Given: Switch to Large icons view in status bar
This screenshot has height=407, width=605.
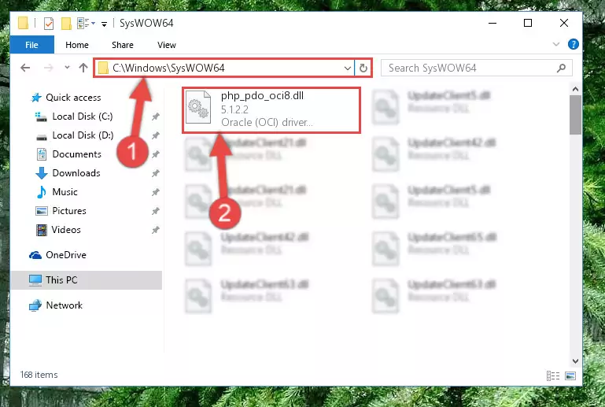Looking at the screenshot, I should pyautogui.click(x=570, y=376).
